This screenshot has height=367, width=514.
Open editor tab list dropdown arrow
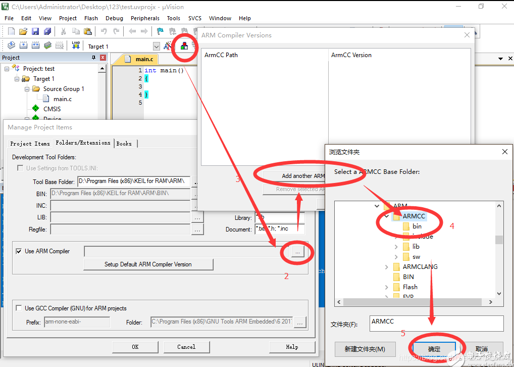[500, 59]
